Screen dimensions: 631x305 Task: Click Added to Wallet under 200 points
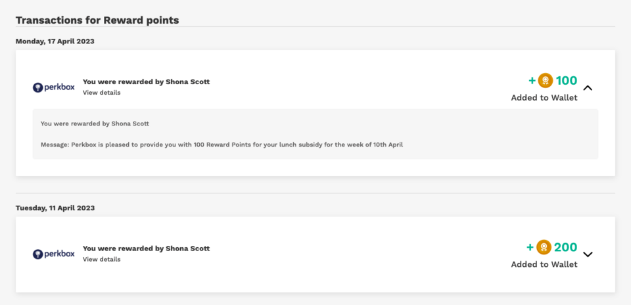click(544, 264)
